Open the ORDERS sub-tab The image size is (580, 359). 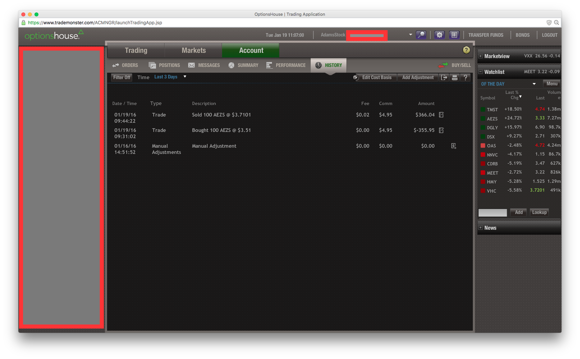[125, 65]
